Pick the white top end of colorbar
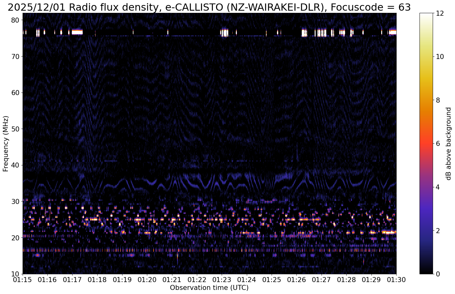The height and width of the screenshot is (294, 455). pyautogui.click(x=426, y=14)
